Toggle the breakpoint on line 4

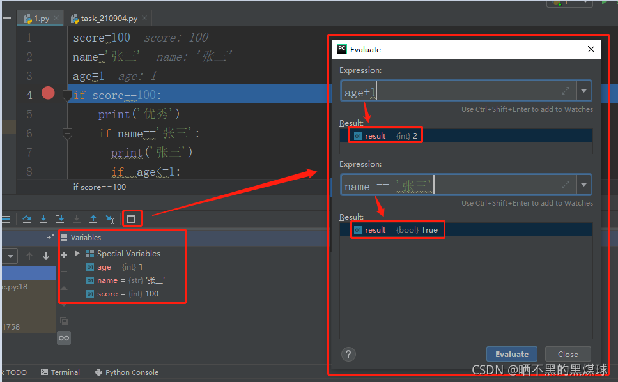(x=48, y=93)
